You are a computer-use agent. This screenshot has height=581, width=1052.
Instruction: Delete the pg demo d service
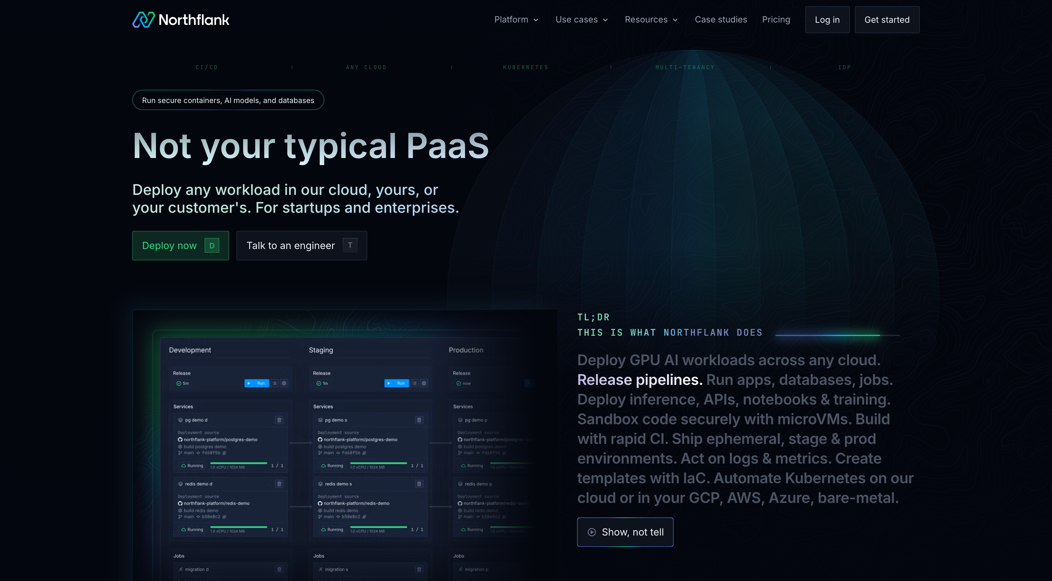[279, 420]
